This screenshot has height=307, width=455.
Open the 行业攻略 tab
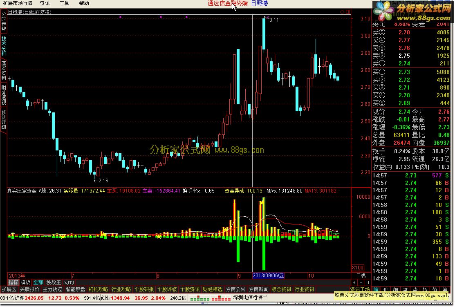coord(121,289)
